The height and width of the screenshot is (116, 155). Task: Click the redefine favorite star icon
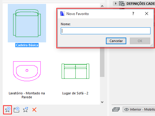(25, 110)
